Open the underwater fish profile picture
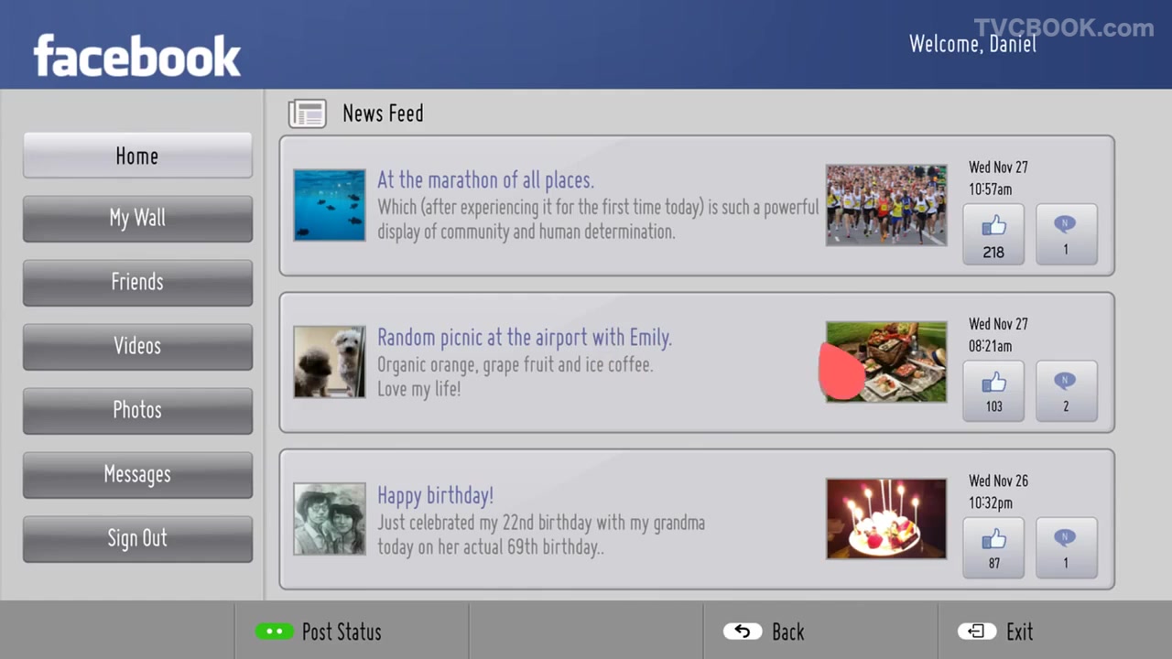 [330, 205]
